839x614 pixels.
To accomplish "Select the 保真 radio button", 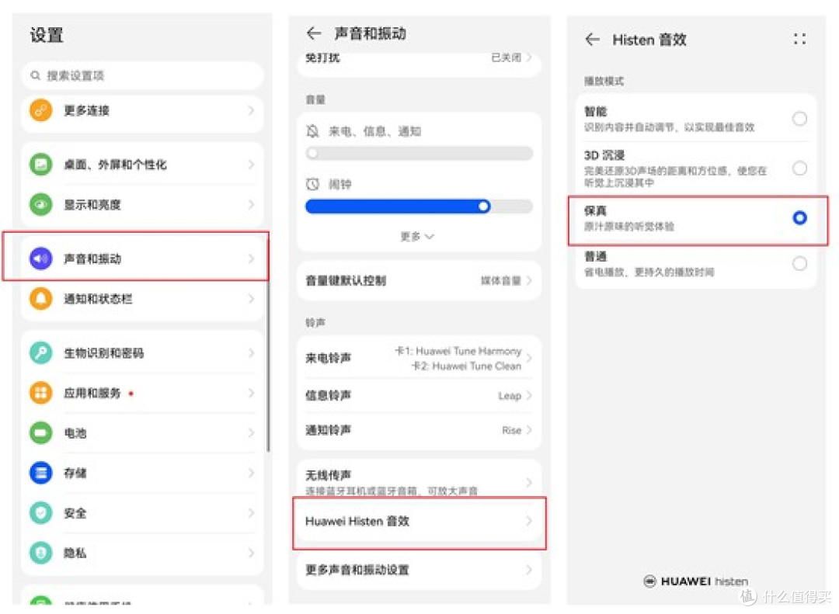I will [799, 217].
